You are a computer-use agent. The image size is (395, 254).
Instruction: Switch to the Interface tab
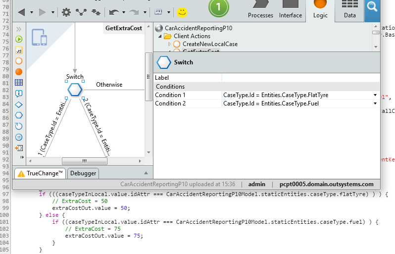[291, 10]
